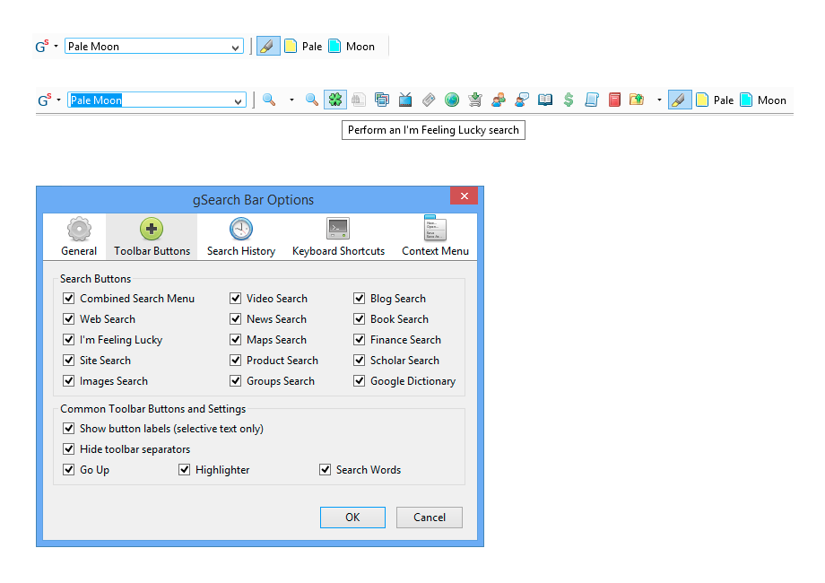Disable the Video Search checkbox
825x583 pixels.
[235, 299]
